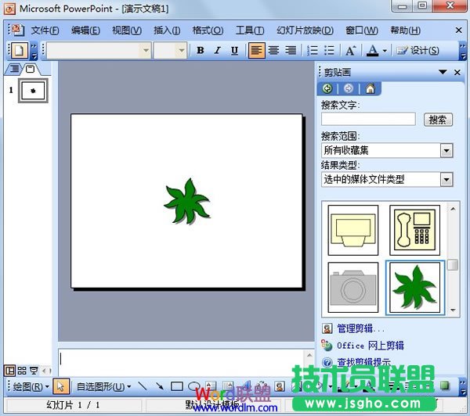Click the New slide document icon

pos(19,51)
